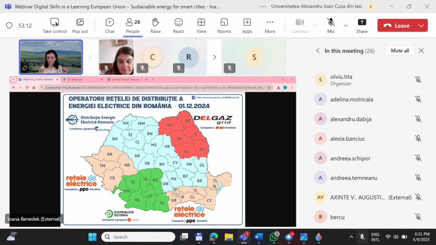
Task: Click the Share screen icon
Action: click(x=362, y=25)
